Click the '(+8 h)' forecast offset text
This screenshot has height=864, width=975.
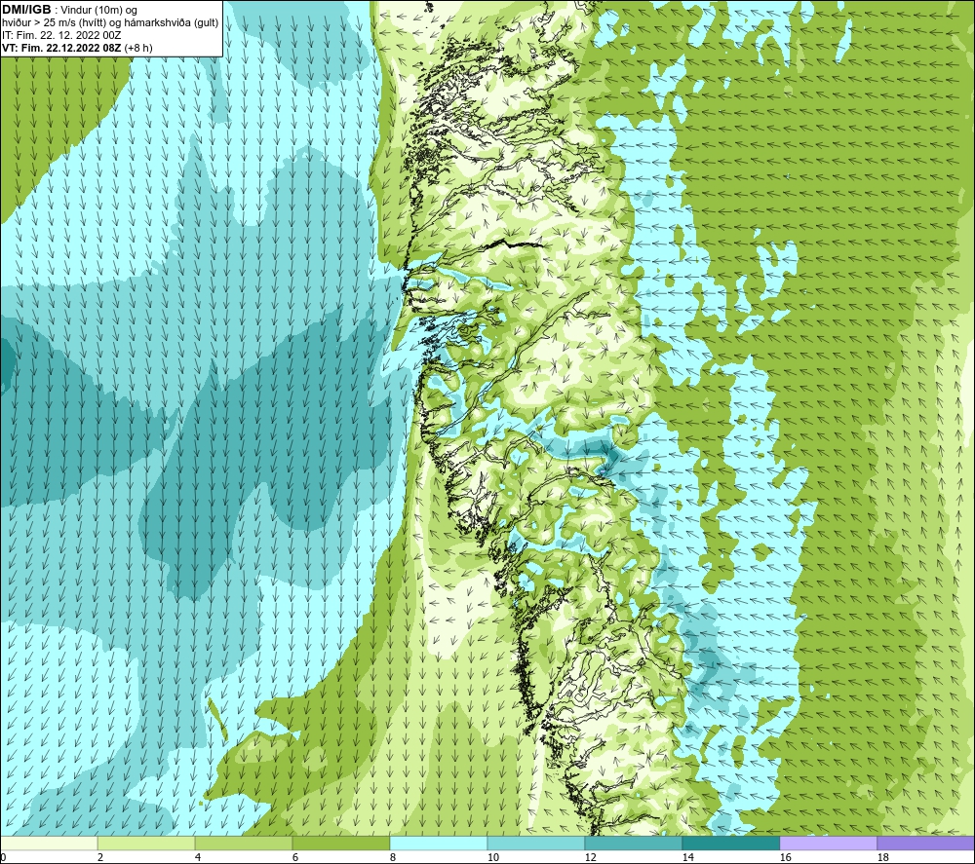point(138,48)
